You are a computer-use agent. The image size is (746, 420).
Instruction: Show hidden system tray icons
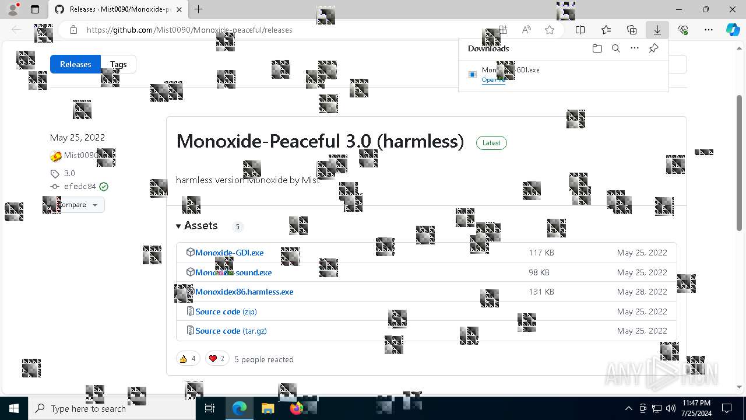tap(628, 408)
